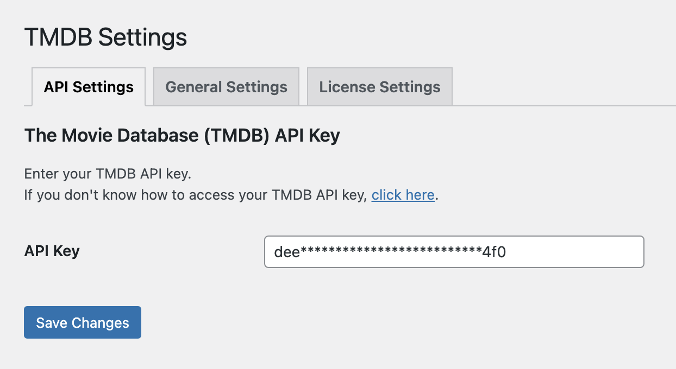Return to the active API Settings tab
676x369 pixels.
[89, 87]
